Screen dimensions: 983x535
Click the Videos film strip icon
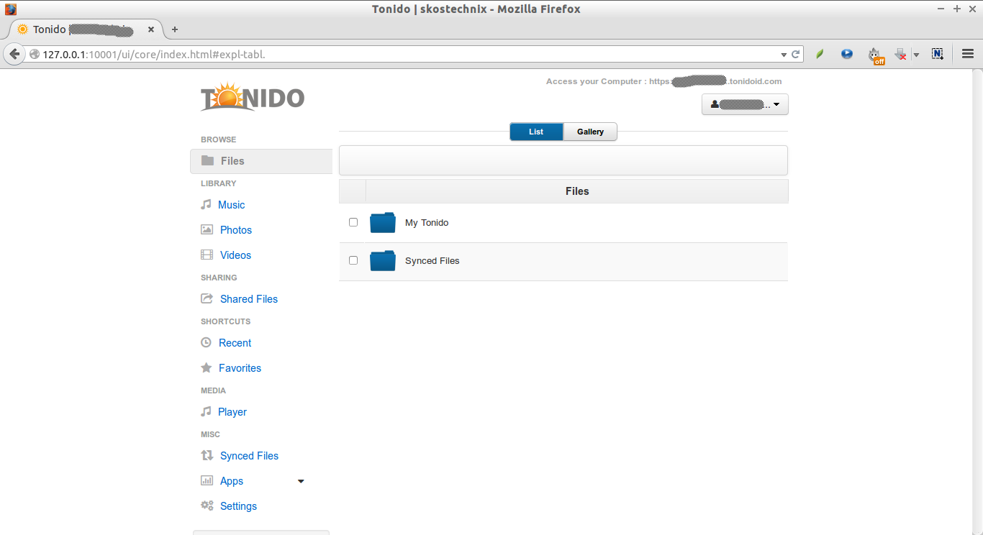(x=207, y=255)
